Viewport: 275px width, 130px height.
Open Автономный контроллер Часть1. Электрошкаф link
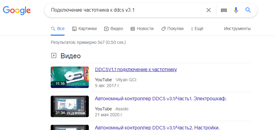click(x=161, y=99)
